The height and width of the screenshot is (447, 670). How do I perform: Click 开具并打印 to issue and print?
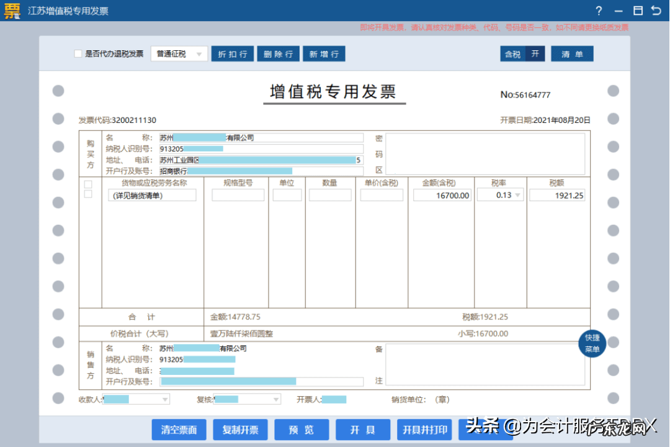click(424, 430)
